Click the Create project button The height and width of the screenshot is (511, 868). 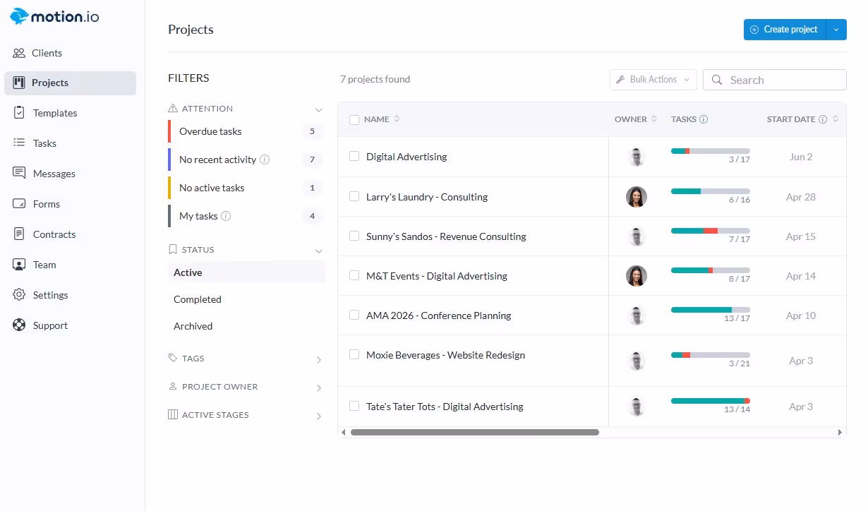(785, 30)
